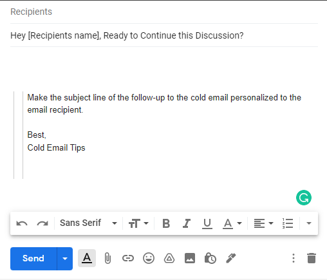This screenshot has height=280, width=327.
Task: Discard draft with the trash icon
Action: (312, 258)
